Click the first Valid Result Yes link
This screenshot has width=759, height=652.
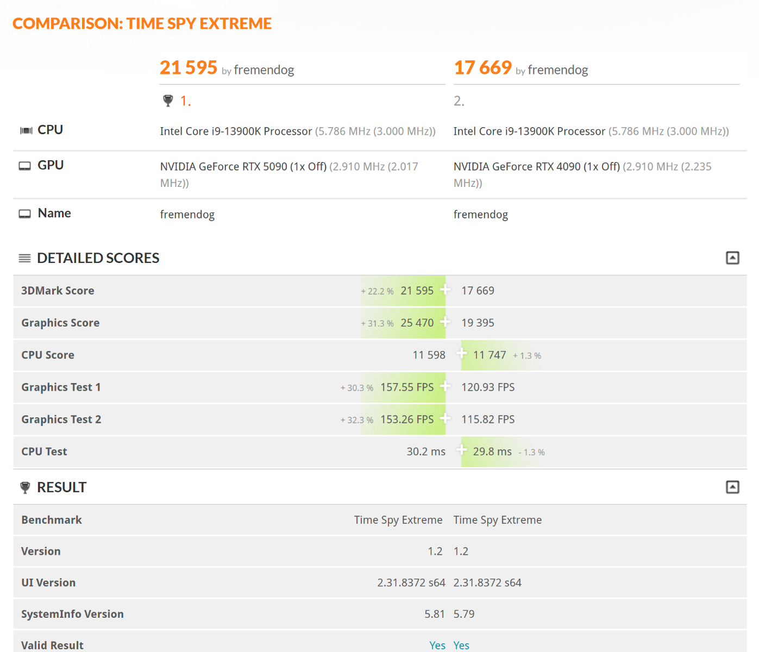coord(437,645)
